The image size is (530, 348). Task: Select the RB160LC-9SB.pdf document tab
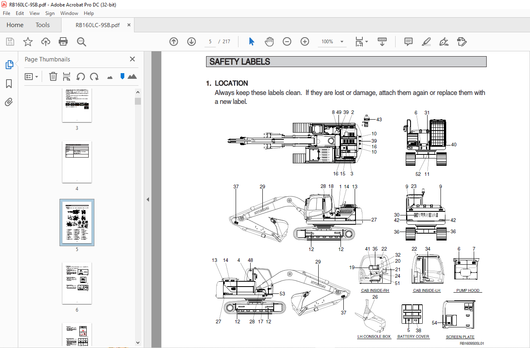click(98, 25)
